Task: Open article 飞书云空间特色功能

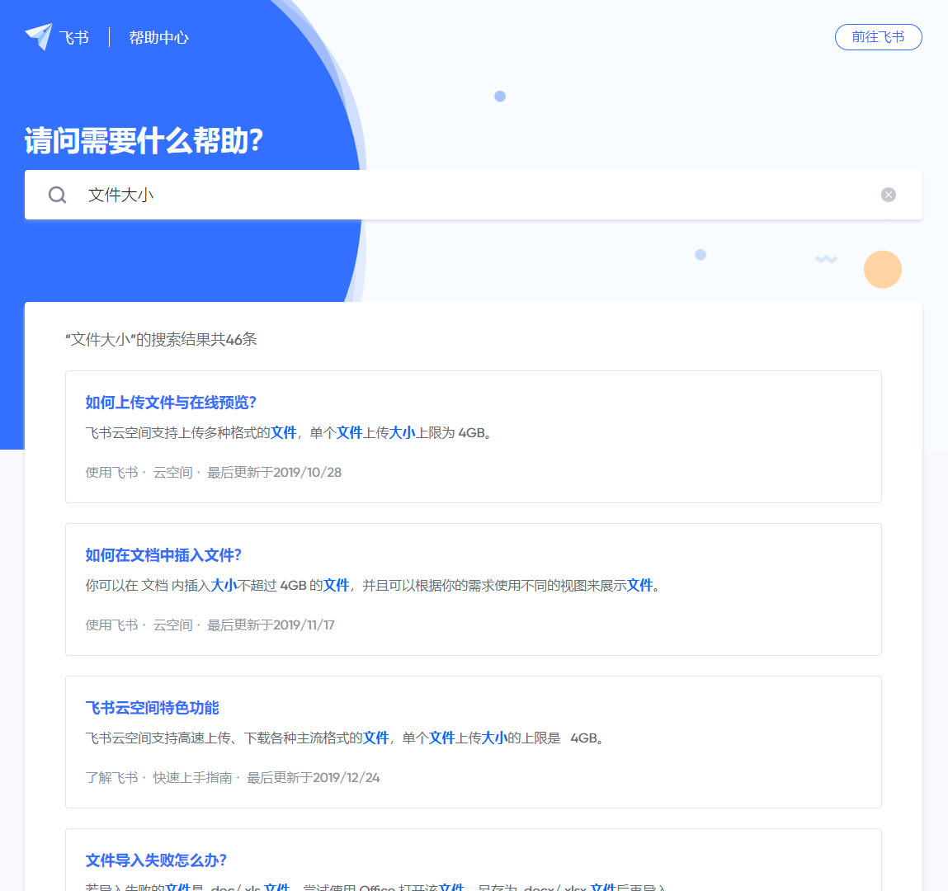Action: (x=152, y=708)
